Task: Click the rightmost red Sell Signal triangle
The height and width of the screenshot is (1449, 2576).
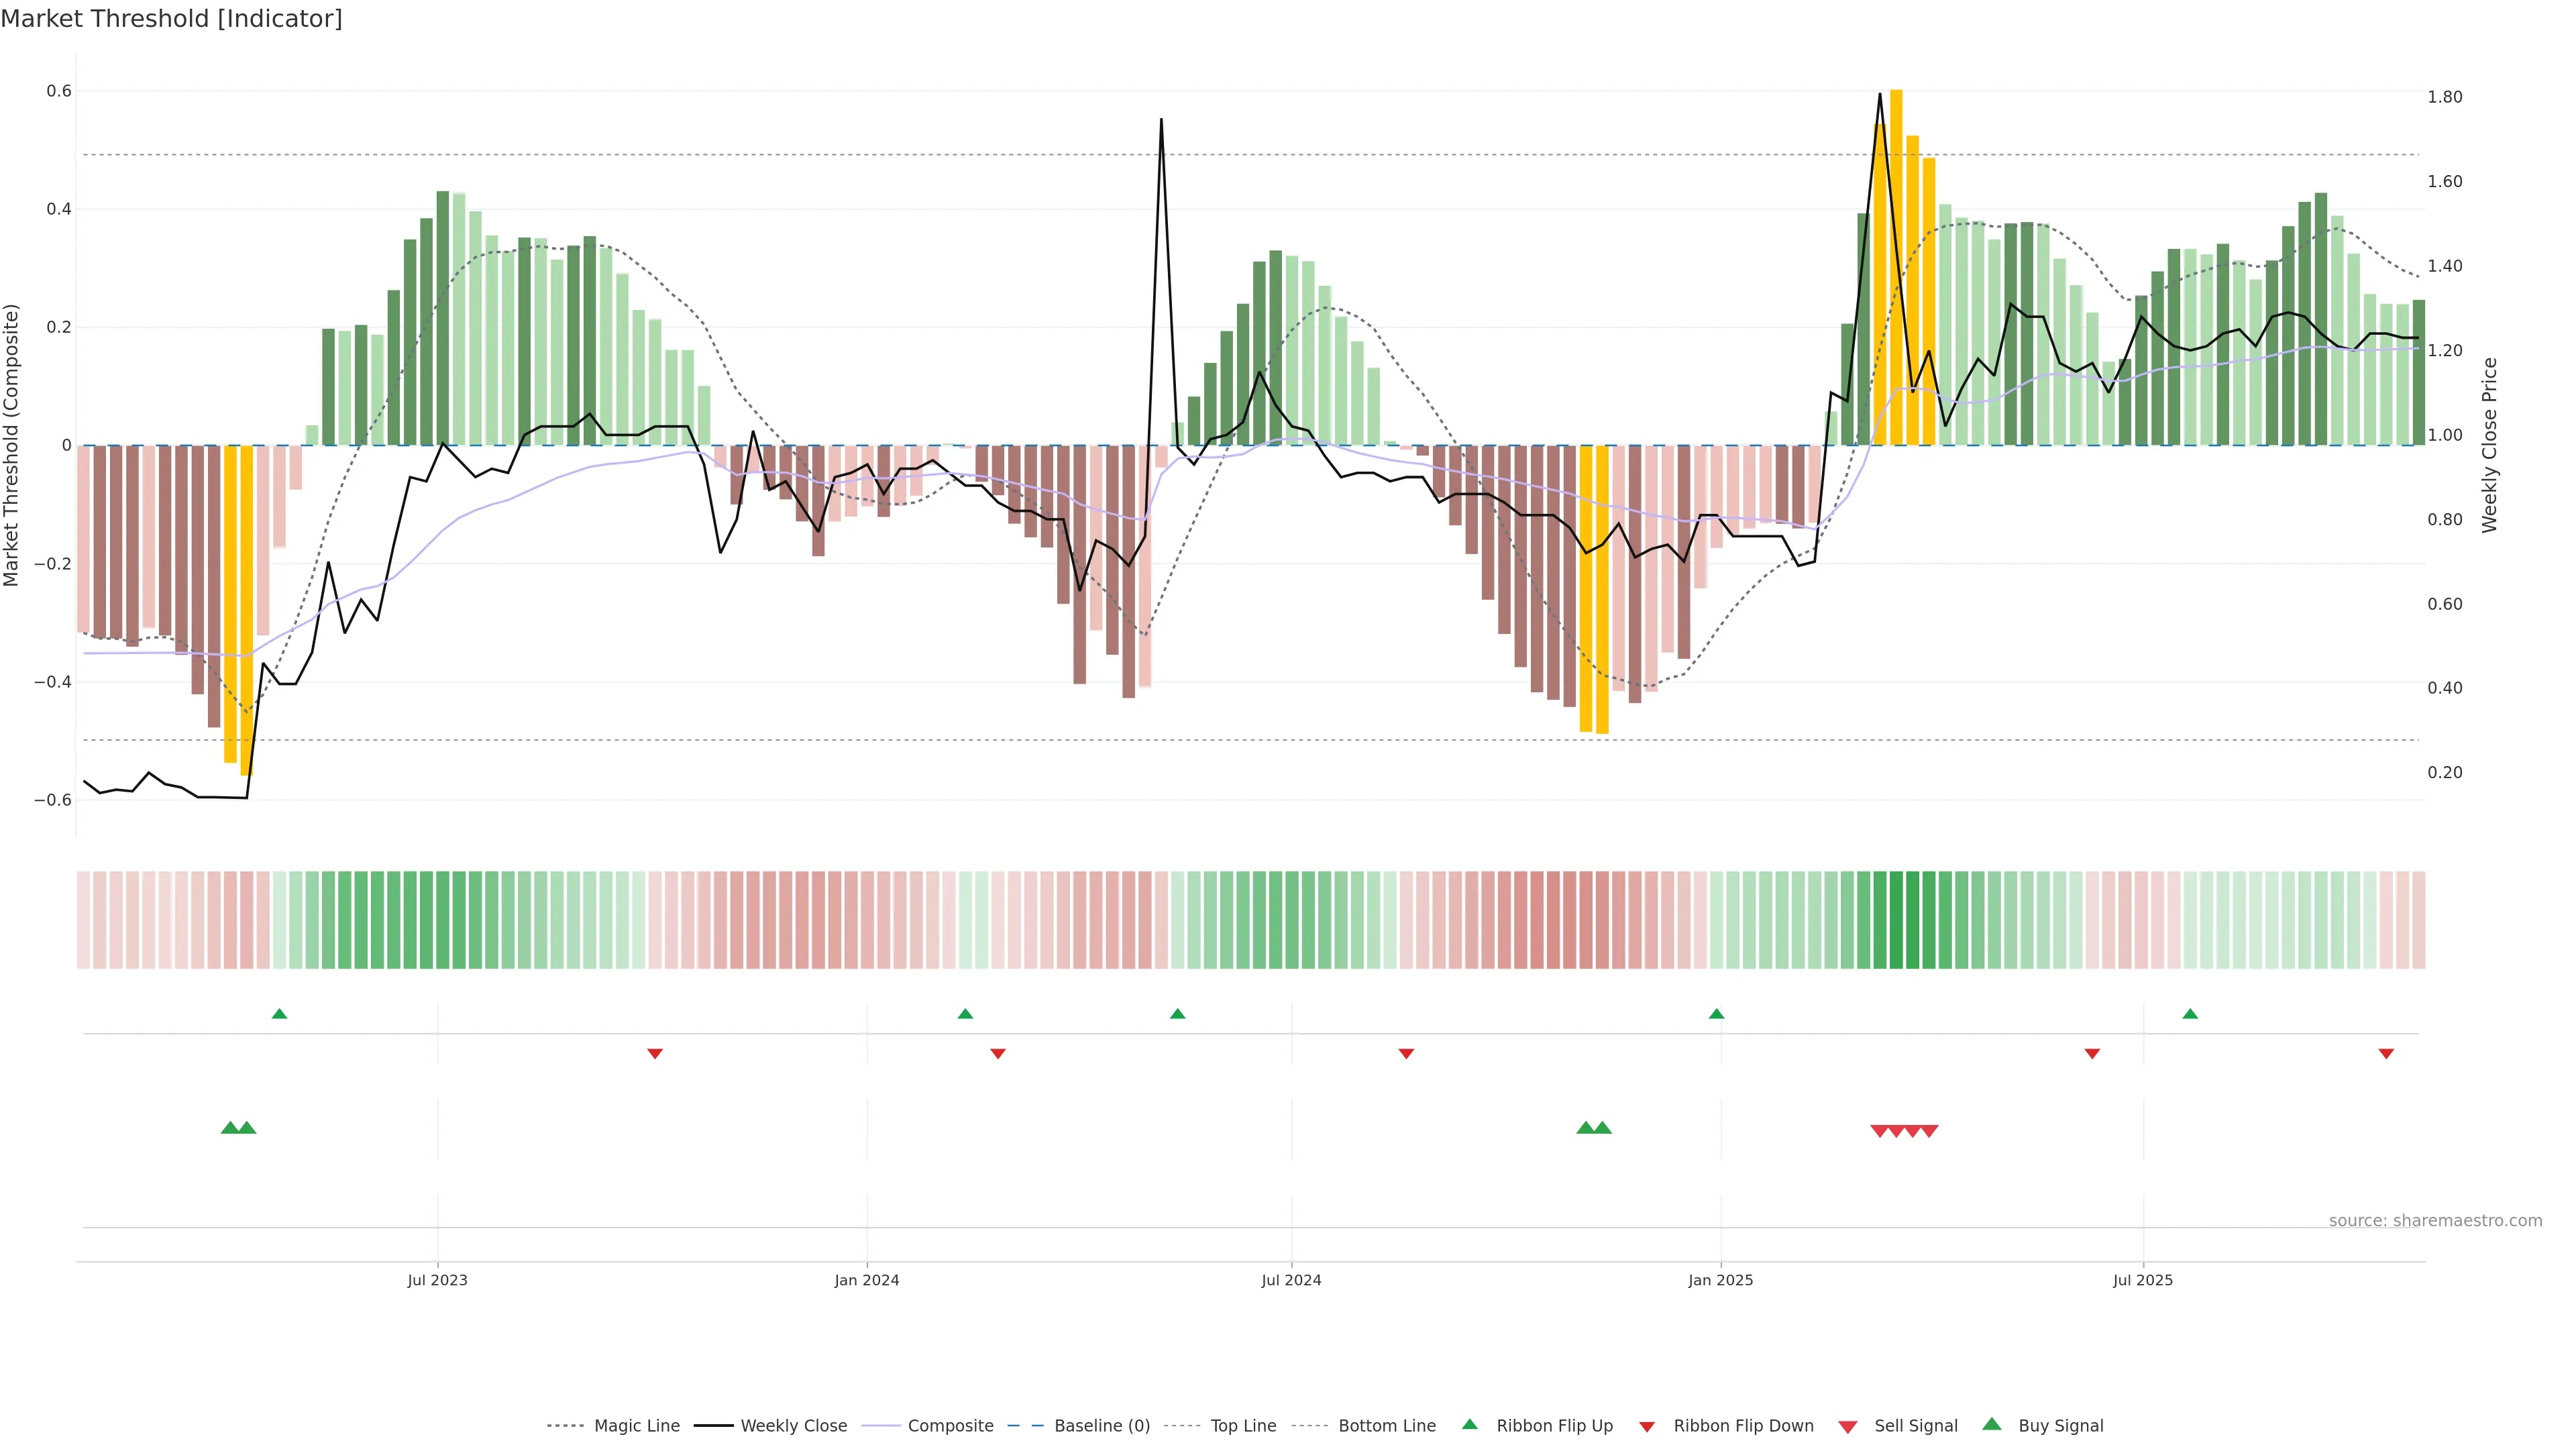Action: point(1930,1131)
